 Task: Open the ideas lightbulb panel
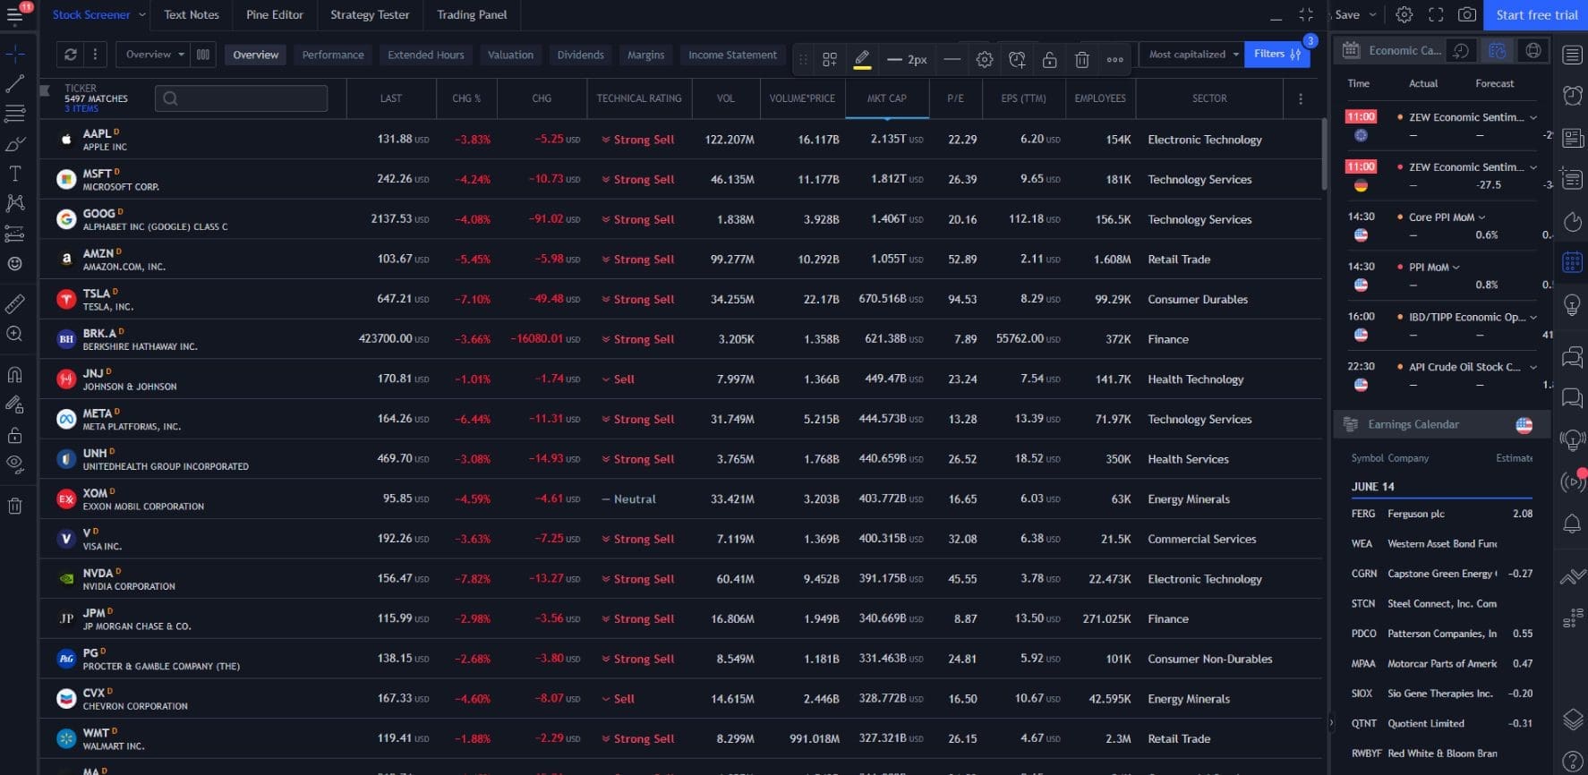pos(1572,306)
